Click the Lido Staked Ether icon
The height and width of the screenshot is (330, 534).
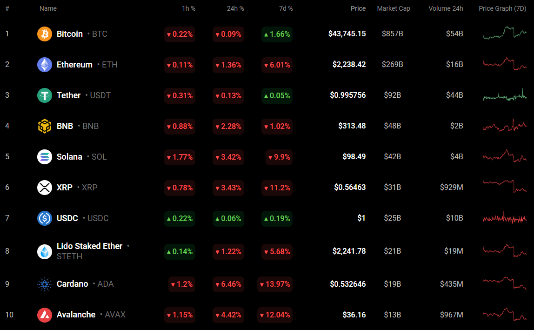[x=45, y=251]
